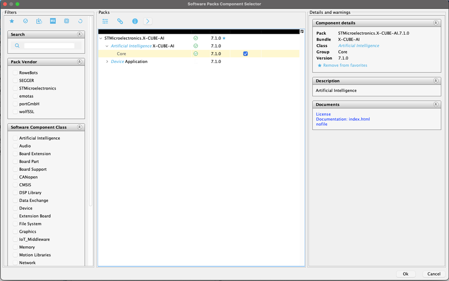Click green status icon of Artificial Intelligence X-CUBE-AI row
The image size is (449, 281).
tap(196, 46)
